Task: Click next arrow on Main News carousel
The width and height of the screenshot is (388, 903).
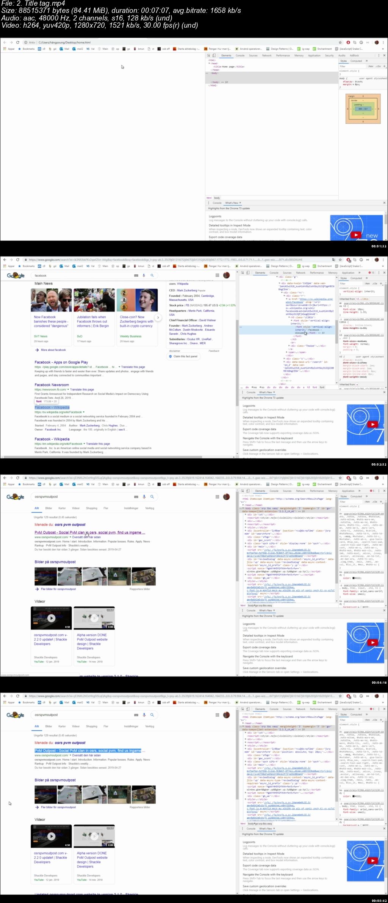Action: (x=158, y=318)
